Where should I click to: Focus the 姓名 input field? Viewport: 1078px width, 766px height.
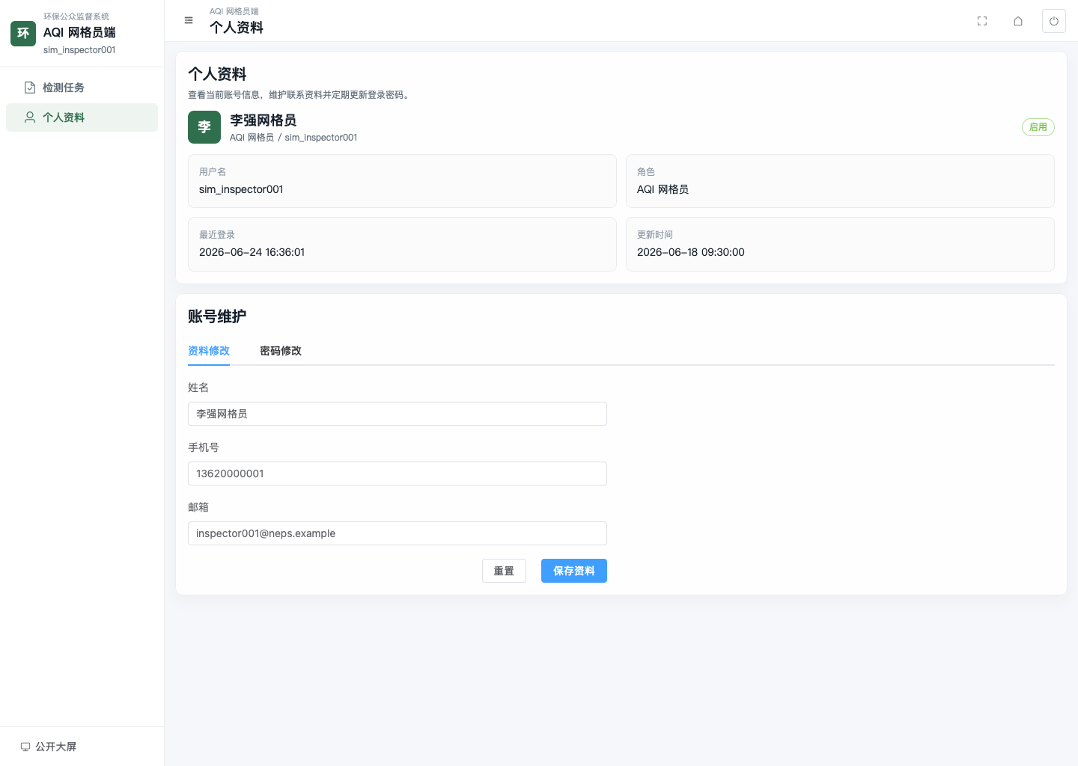point(398,414)
